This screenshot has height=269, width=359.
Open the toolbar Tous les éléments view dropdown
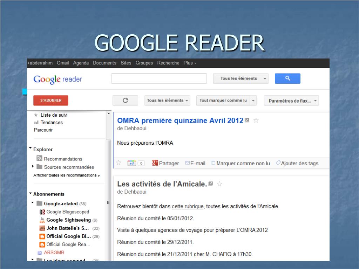[167, 101]
